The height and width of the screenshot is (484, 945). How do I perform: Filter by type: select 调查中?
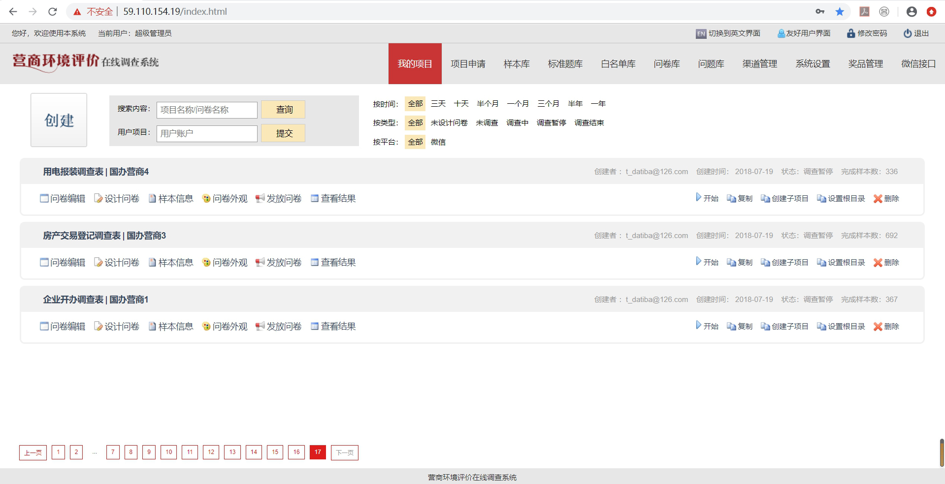[x=517, y=123]
